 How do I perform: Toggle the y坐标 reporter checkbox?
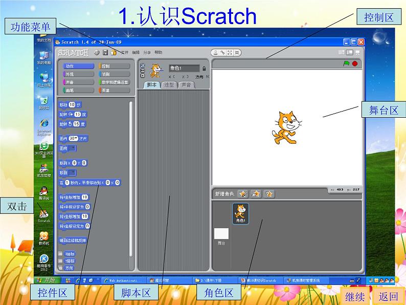[x=60, y=260]
